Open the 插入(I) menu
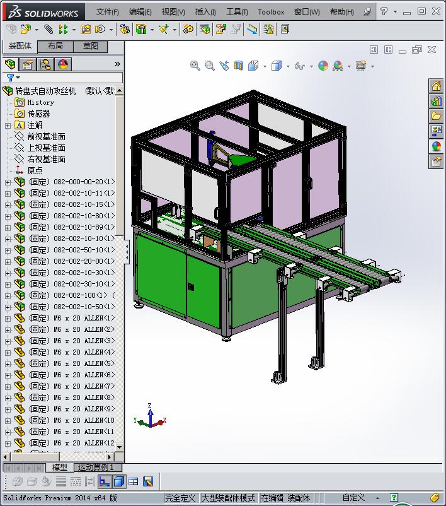This screenshot has height=506, width=446. coord(205,12)
